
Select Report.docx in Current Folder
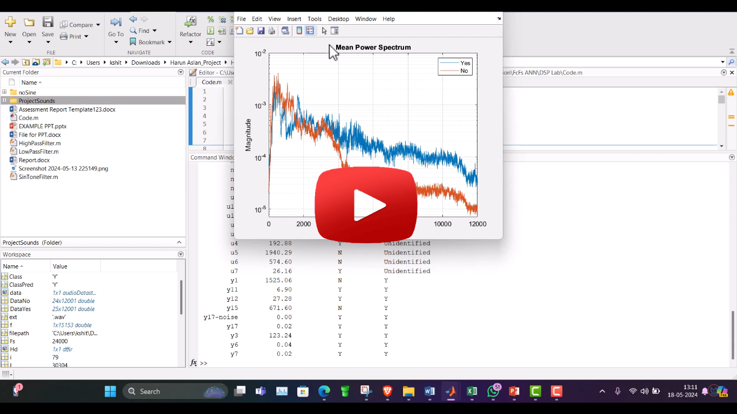click(34, 160)
